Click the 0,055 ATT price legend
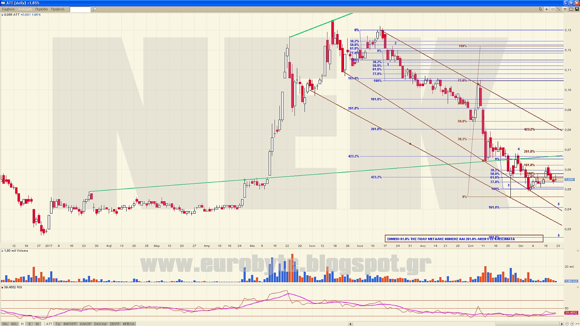Viewport: 580px width, 326px height. click(x=21, y=15)
